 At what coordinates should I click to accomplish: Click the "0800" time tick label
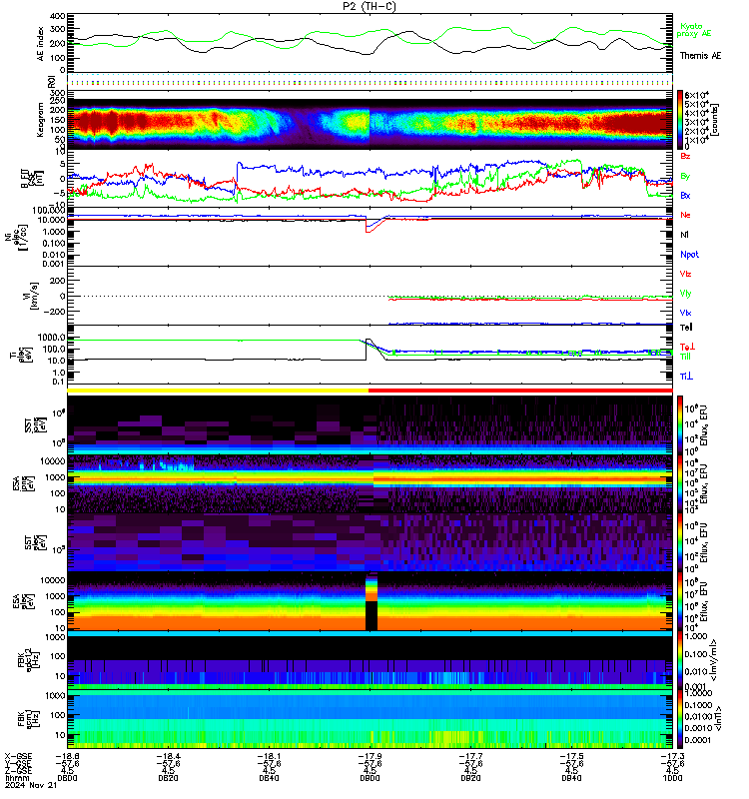coord(67,778)
